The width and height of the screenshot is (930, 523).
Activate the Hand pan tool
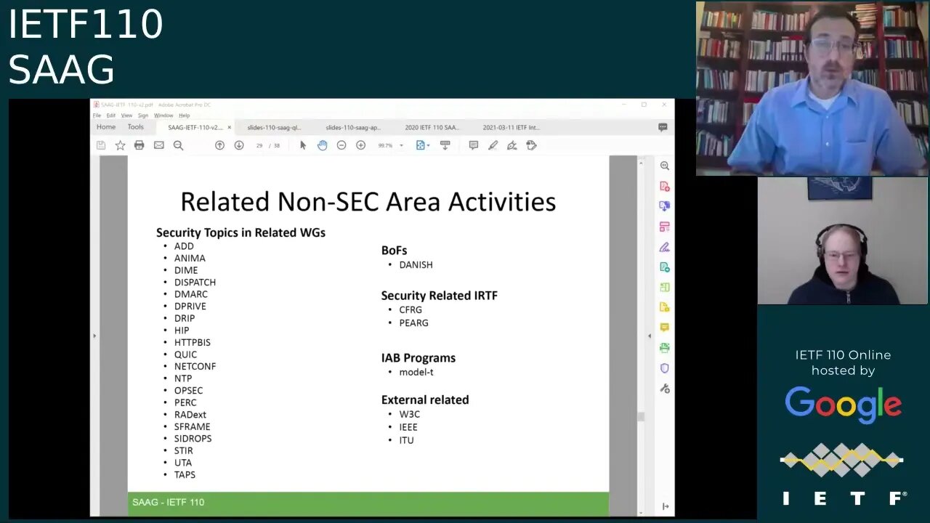[x=322, y=145]
